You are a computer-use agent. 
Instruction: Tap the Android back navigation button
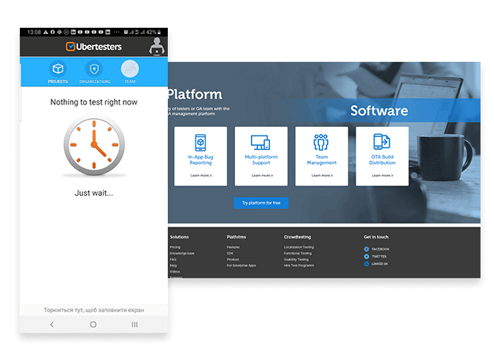coord(52,324)
